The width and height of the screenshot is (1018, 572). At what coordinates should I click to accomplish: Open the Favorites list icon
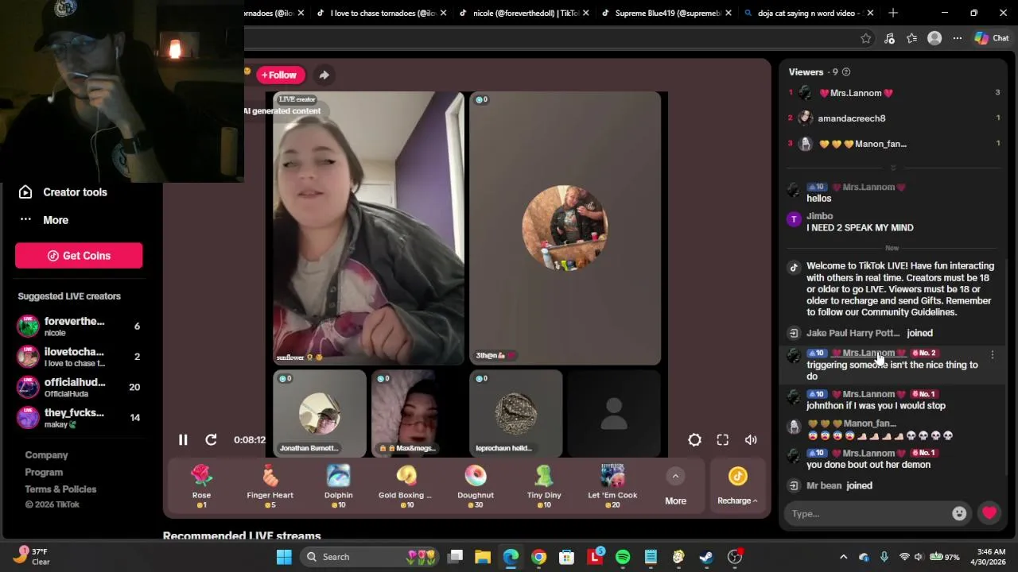[x=912, y=38]
